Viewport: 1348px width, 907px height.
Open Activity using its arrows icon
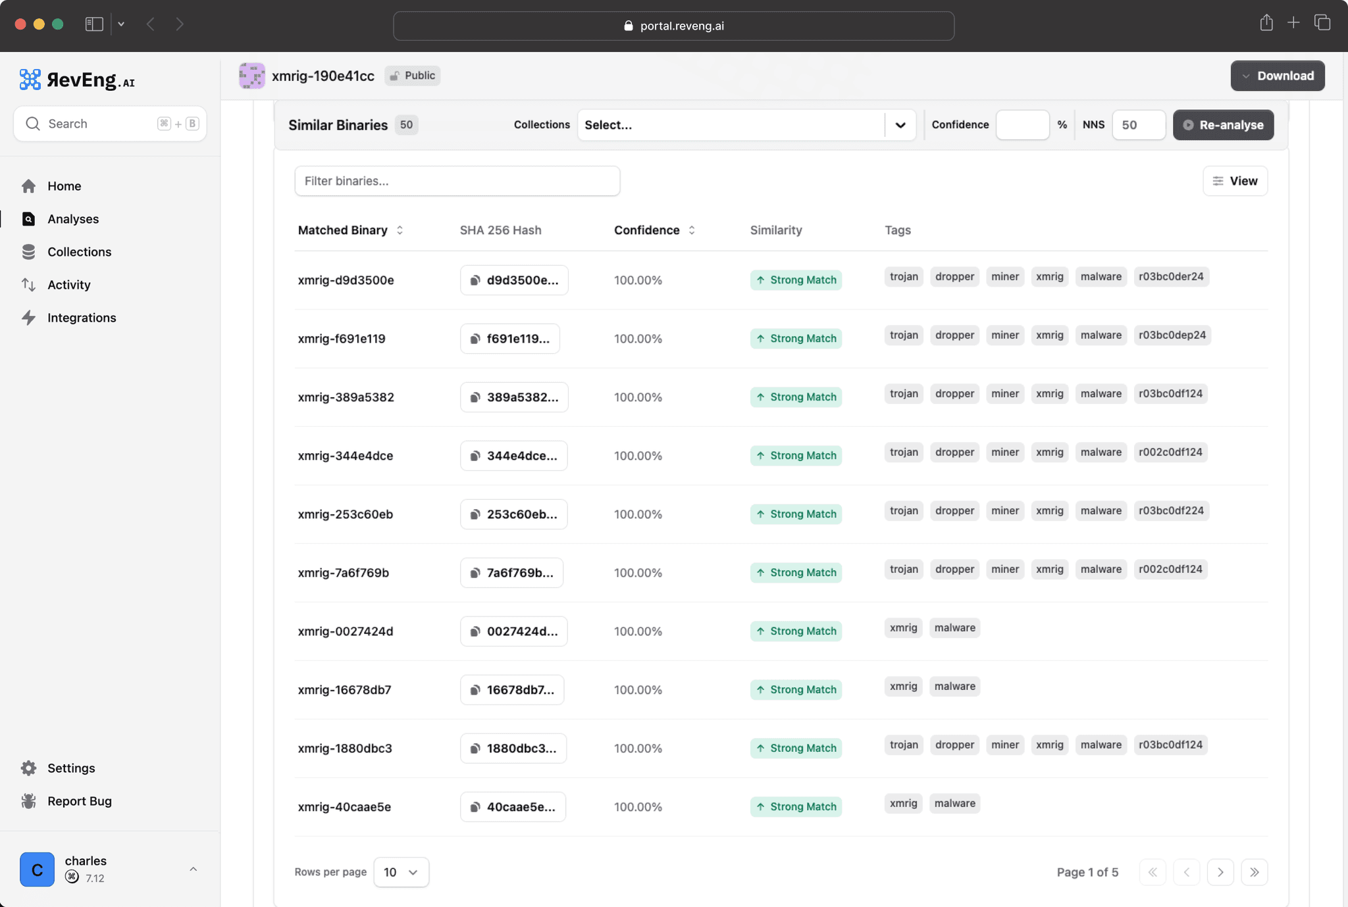tap(29, 285)
